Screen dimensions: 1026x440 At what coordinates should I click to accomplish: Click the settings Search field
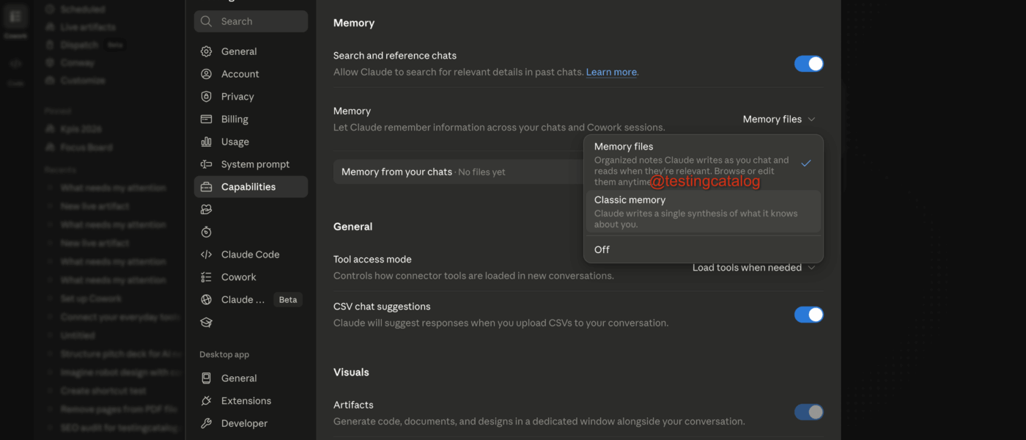251,21
